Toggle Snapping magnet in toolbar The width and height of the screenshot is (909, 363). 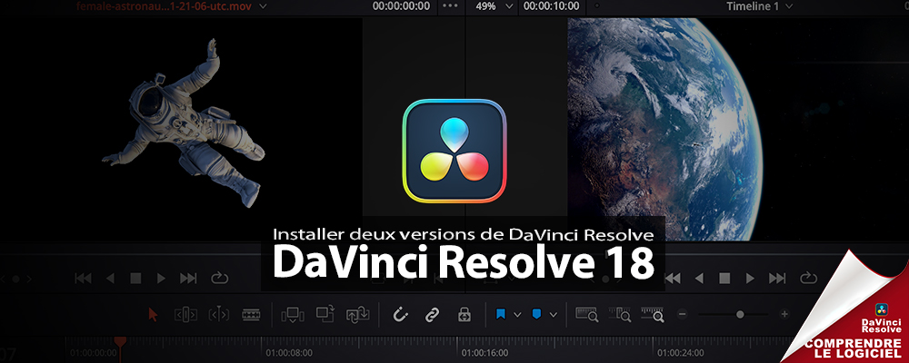coord(401,314)
